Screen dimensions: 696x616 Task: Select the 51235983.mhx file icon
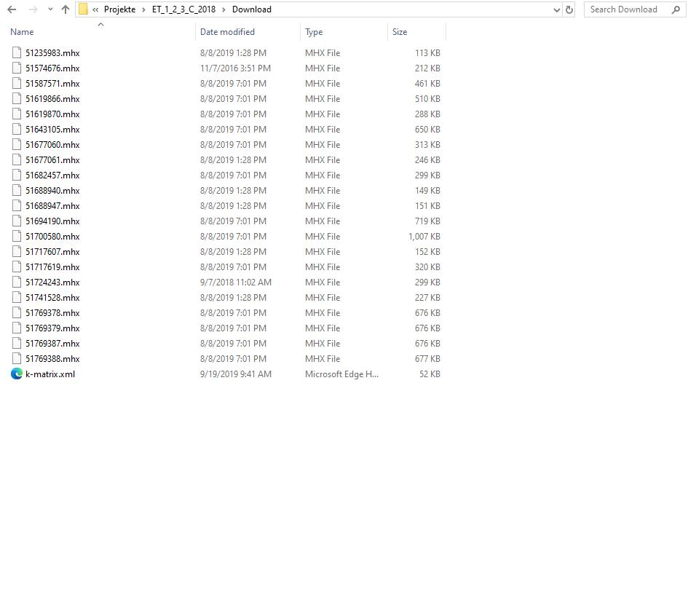17,53
